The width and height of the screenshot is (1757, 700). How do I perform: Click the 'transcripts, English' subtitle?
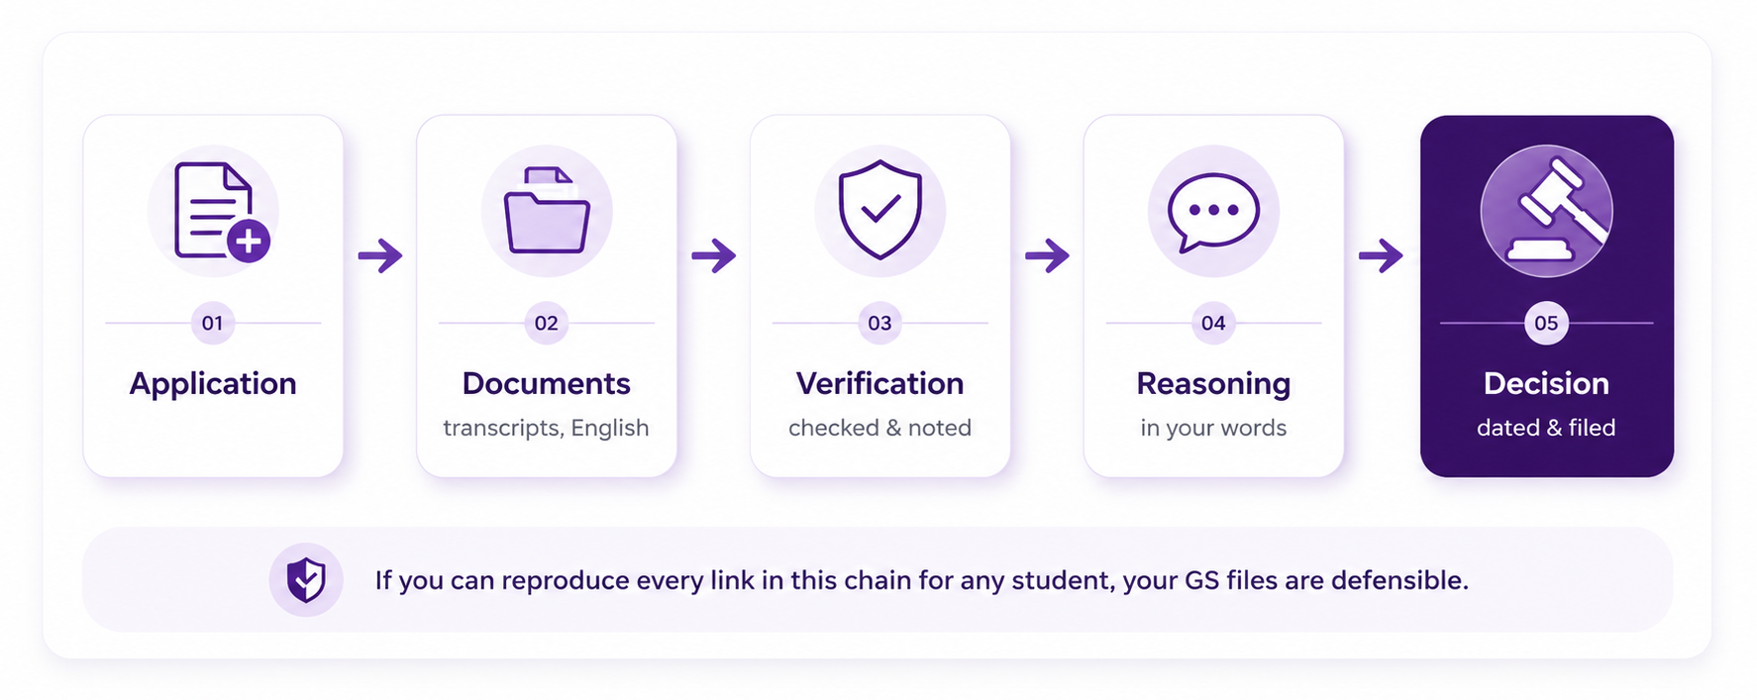pyautogui.click(x=546, y=428)
